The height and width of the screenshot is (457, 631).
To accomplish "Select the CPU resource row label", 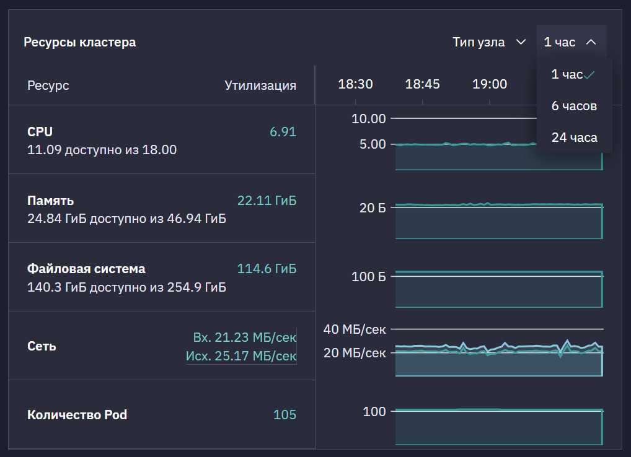I will point(40,132).
